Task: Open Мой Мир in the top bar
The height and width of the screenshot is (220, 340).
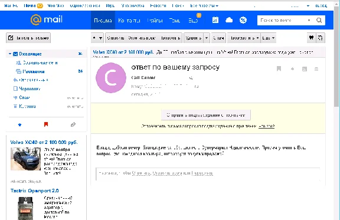Action: 55,6
